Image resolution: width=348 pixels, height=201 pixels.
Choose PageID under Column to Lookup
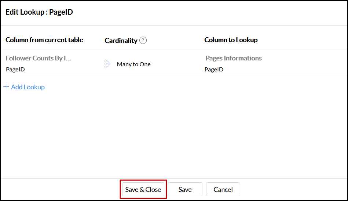(x=214, y=69)
